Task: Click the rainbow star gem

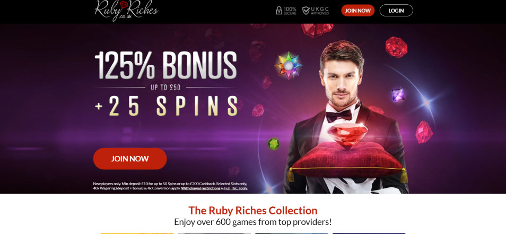Action: click(x=288, y=65)
